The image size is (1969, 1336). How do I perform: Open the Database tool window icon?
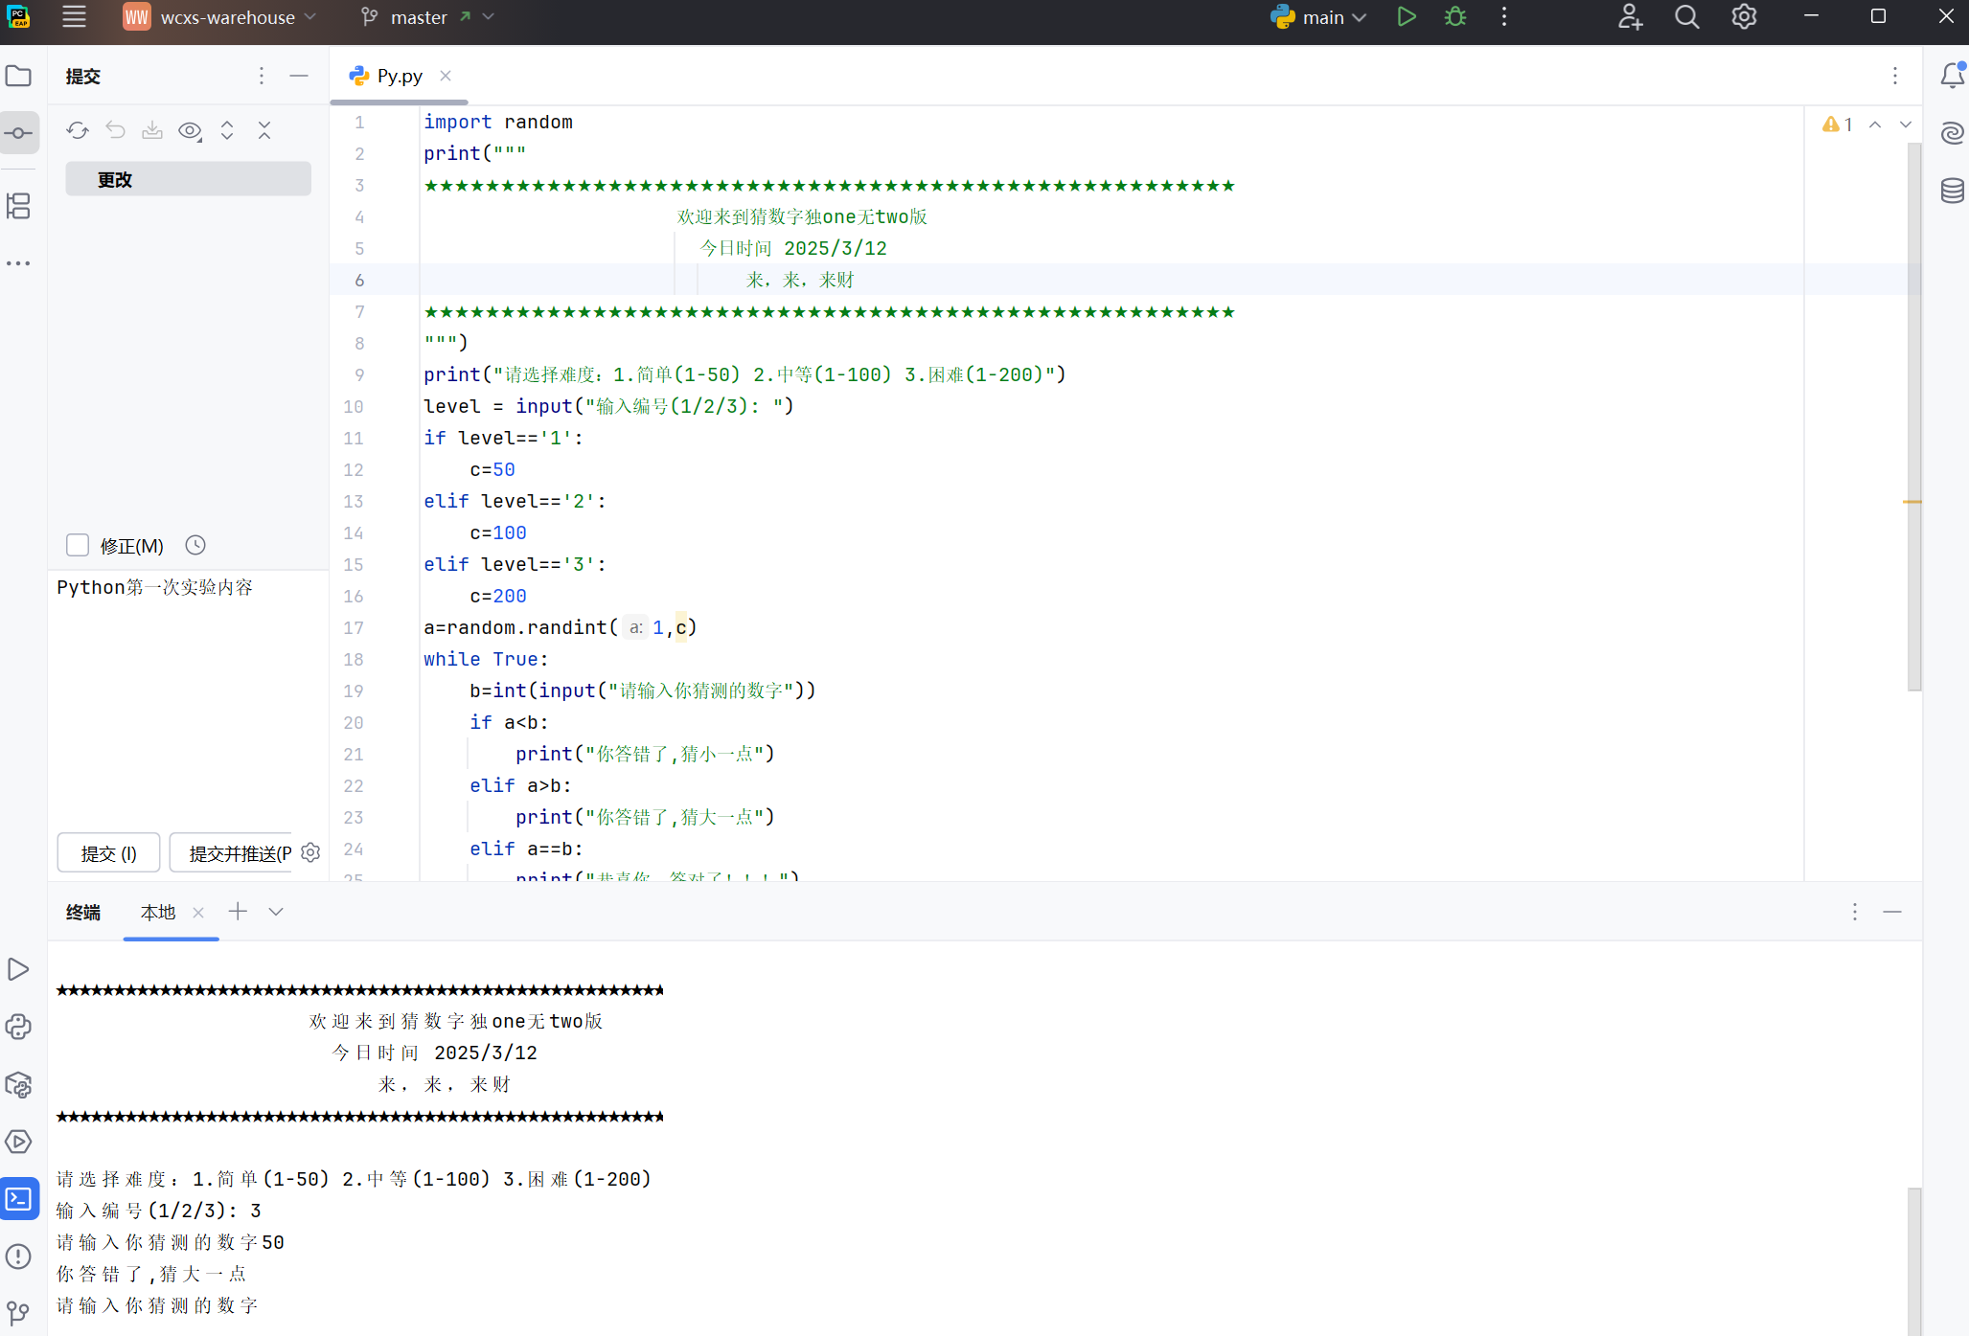(1951, 191)
